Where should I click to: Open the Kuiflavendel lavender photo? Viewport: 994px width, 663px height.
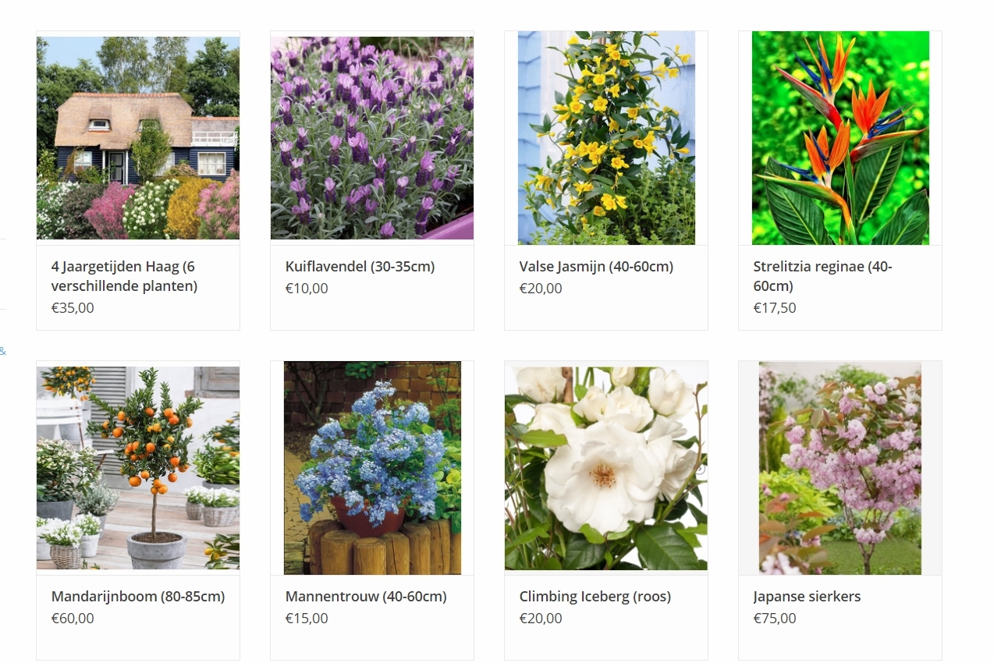(x=372, y=138)
